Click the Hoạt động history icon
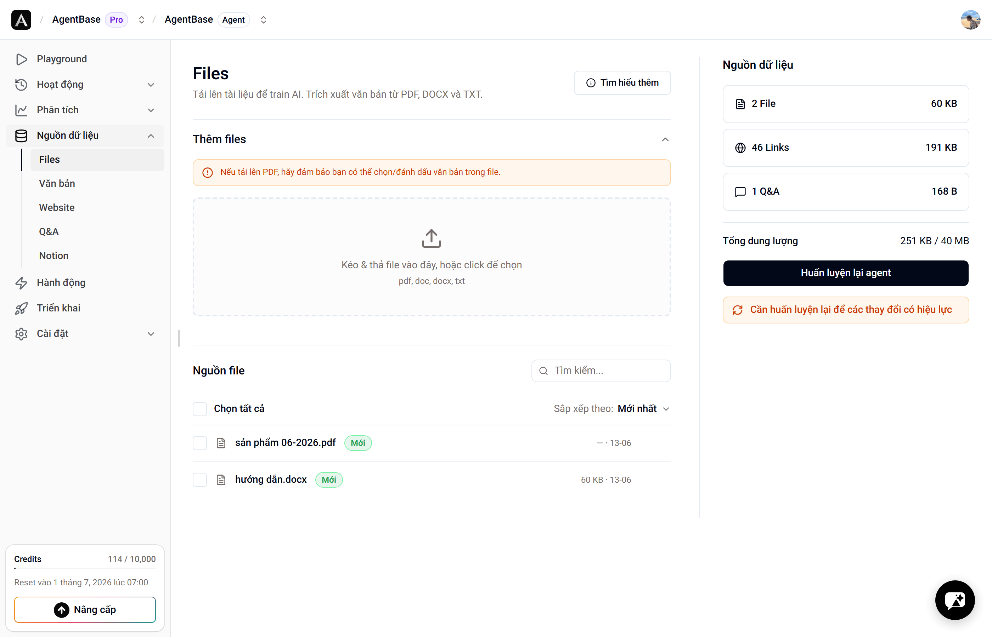 coord(21,84)
